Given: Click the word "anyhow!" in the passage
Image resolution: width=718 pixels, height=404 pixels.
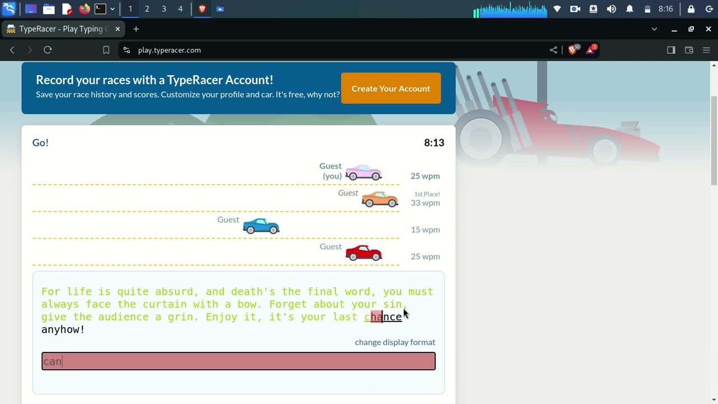Looking at the screenshot, I should tap(63, 329).
